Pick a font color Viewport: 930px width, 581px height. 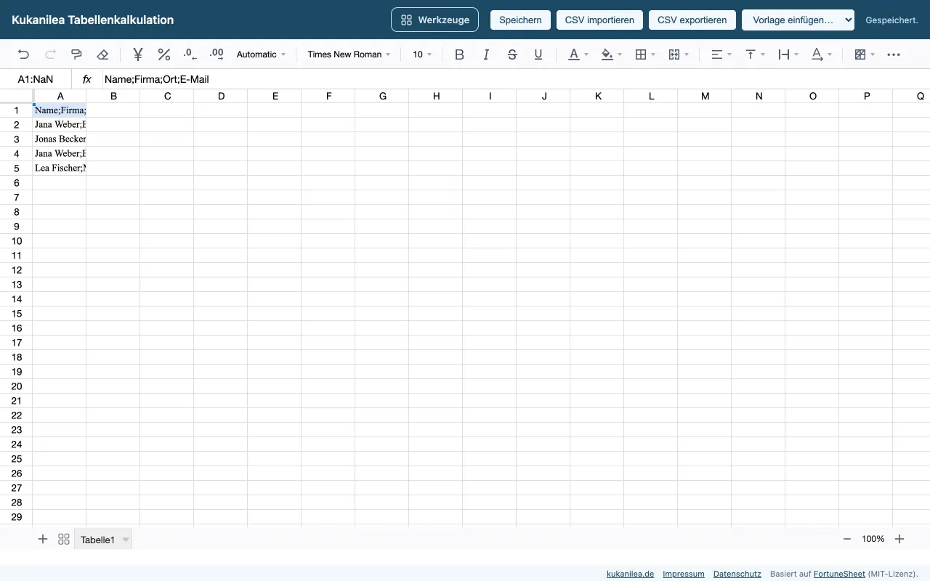click(x=574, y=54)
